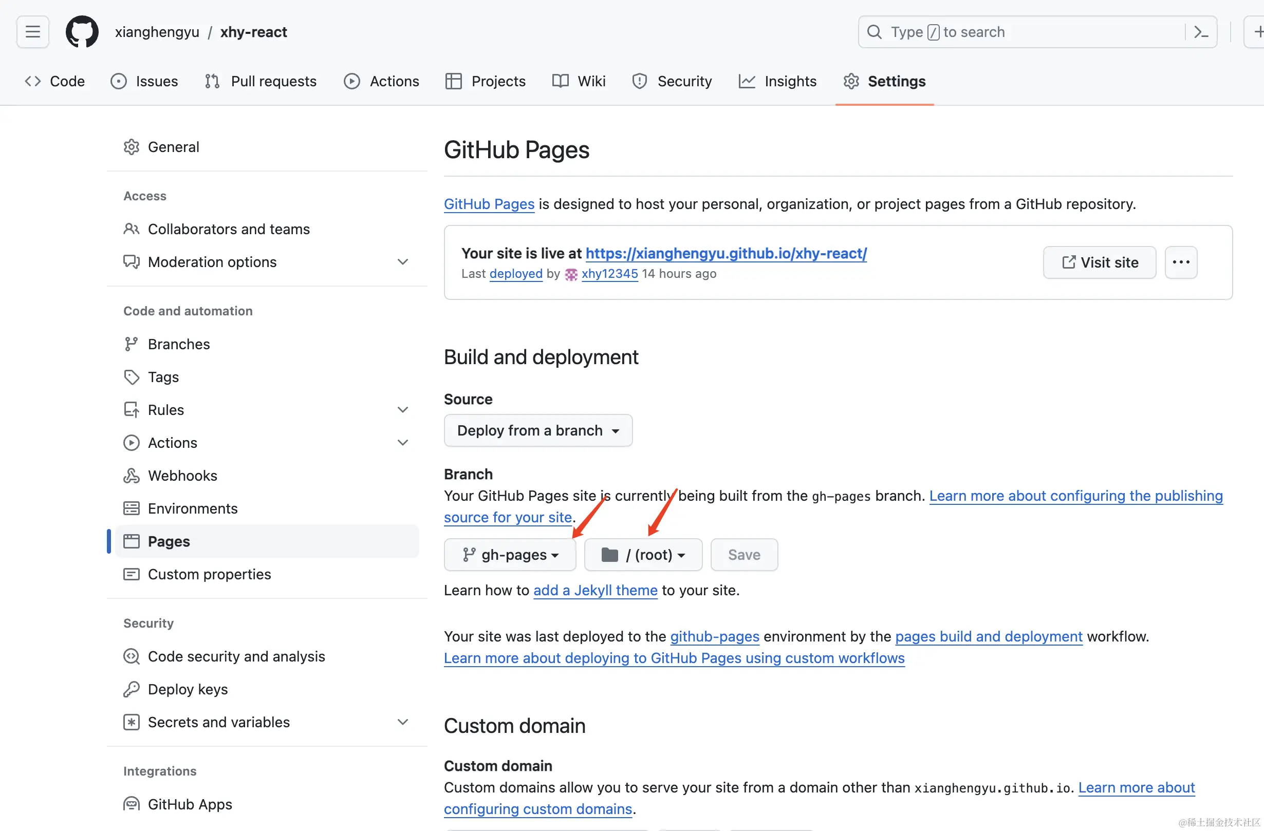Screen dimensions: 1264x831
Task: Expand Moderation options section
Action: tap(402, 262)
